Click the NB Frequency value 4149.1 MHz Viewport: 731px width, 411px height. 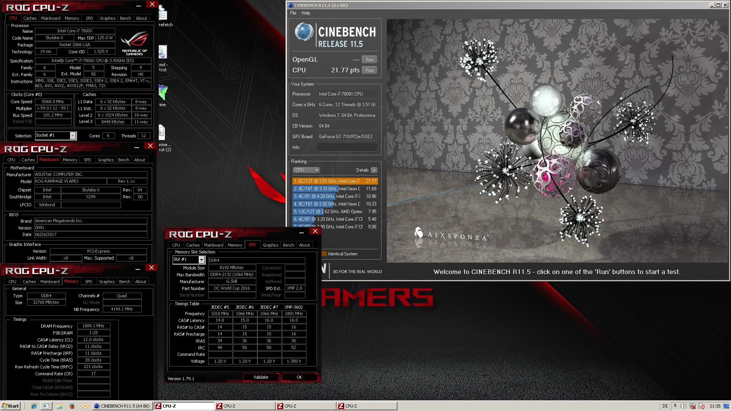[122, 309]
